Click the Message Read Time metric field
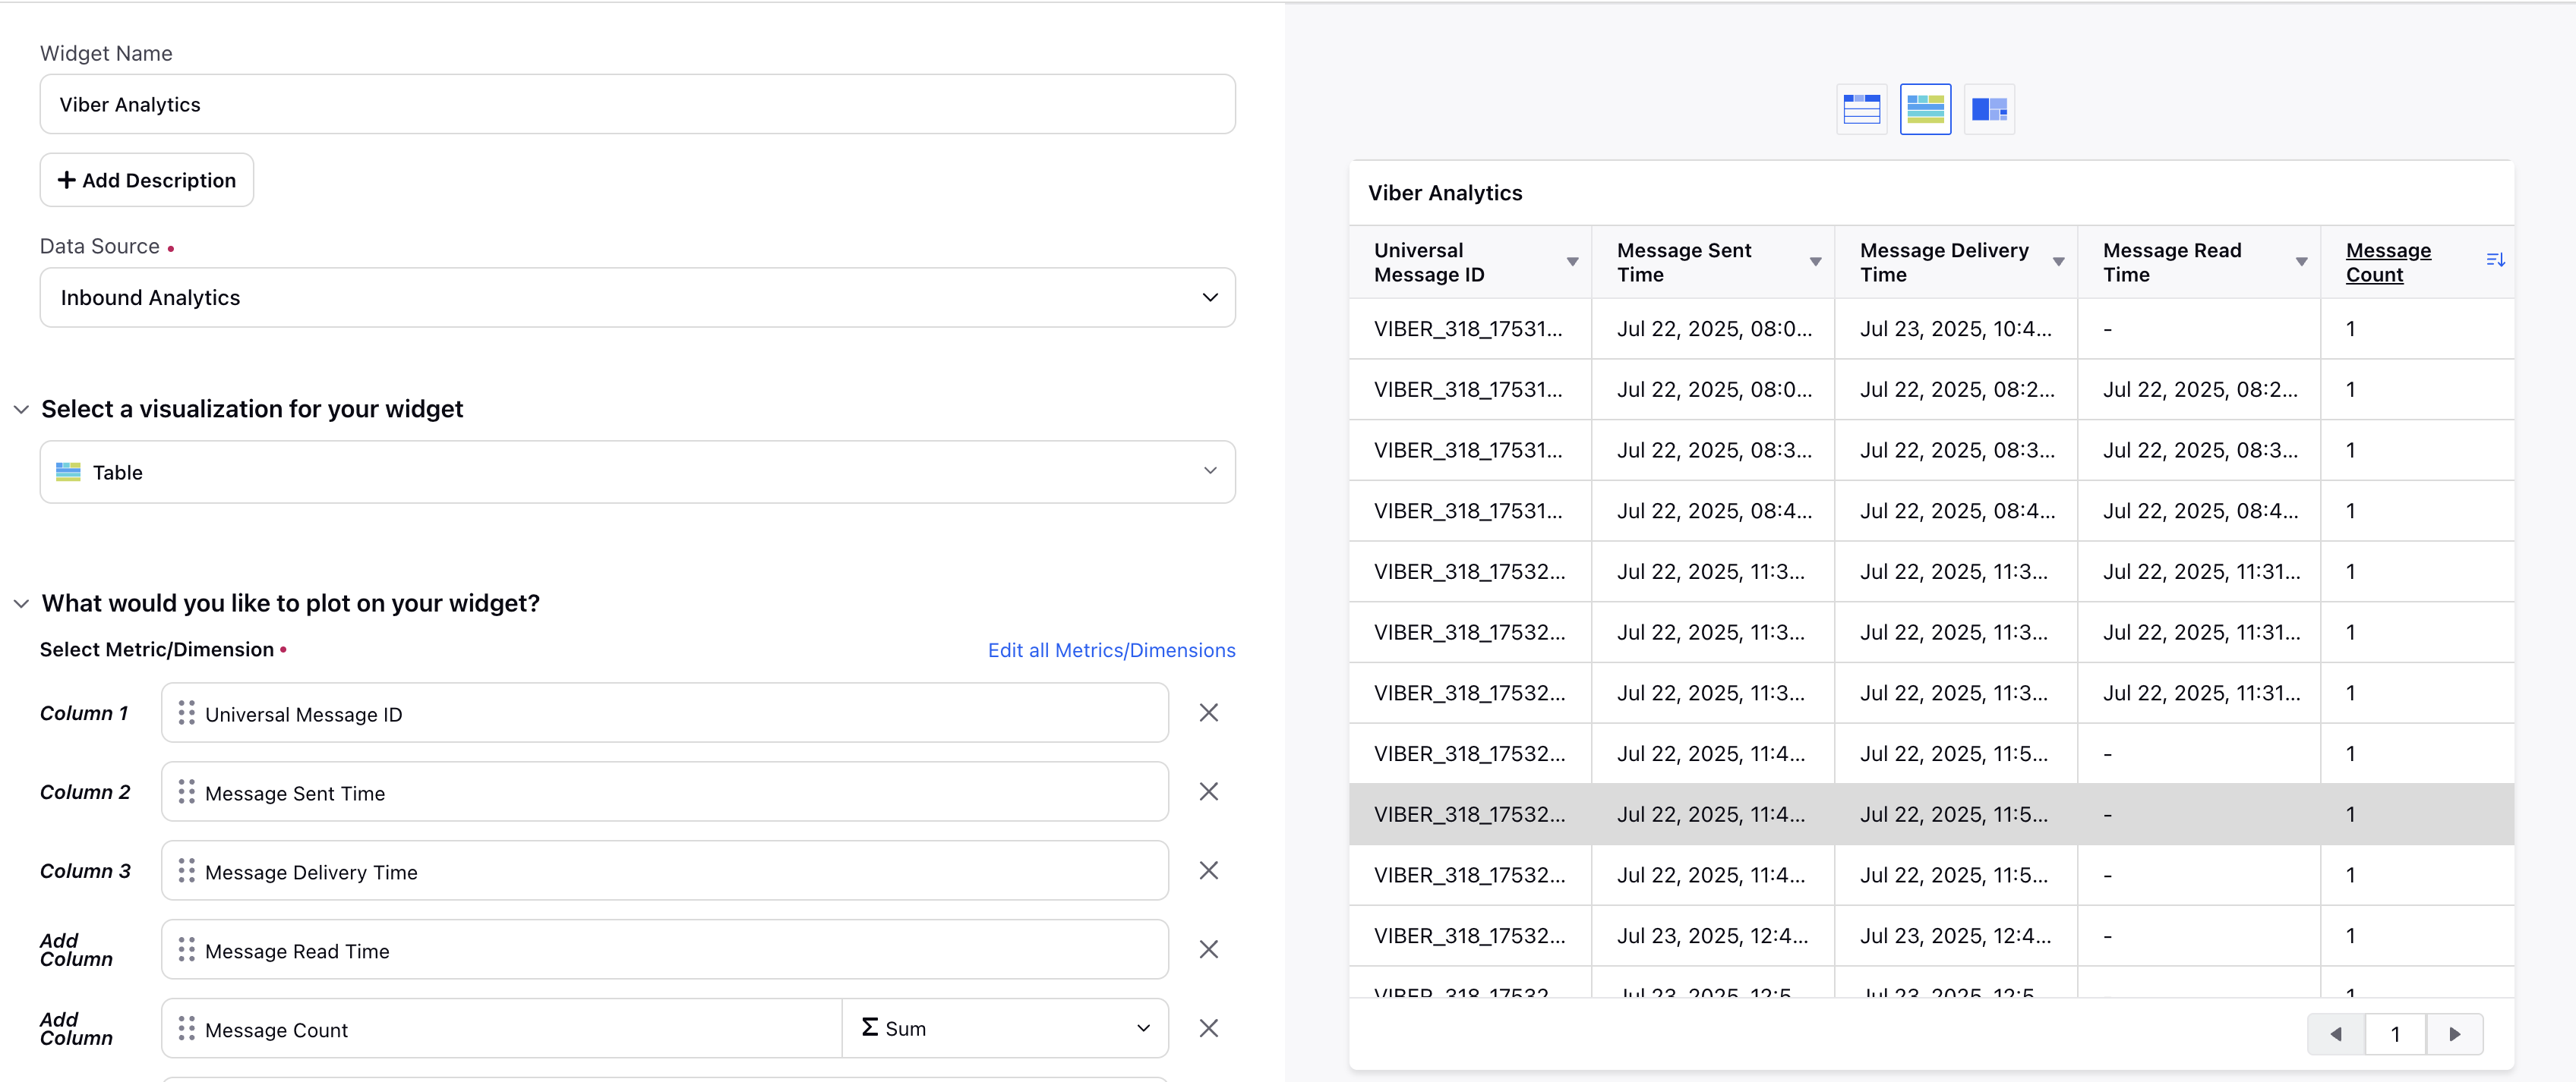 point(664,949)
